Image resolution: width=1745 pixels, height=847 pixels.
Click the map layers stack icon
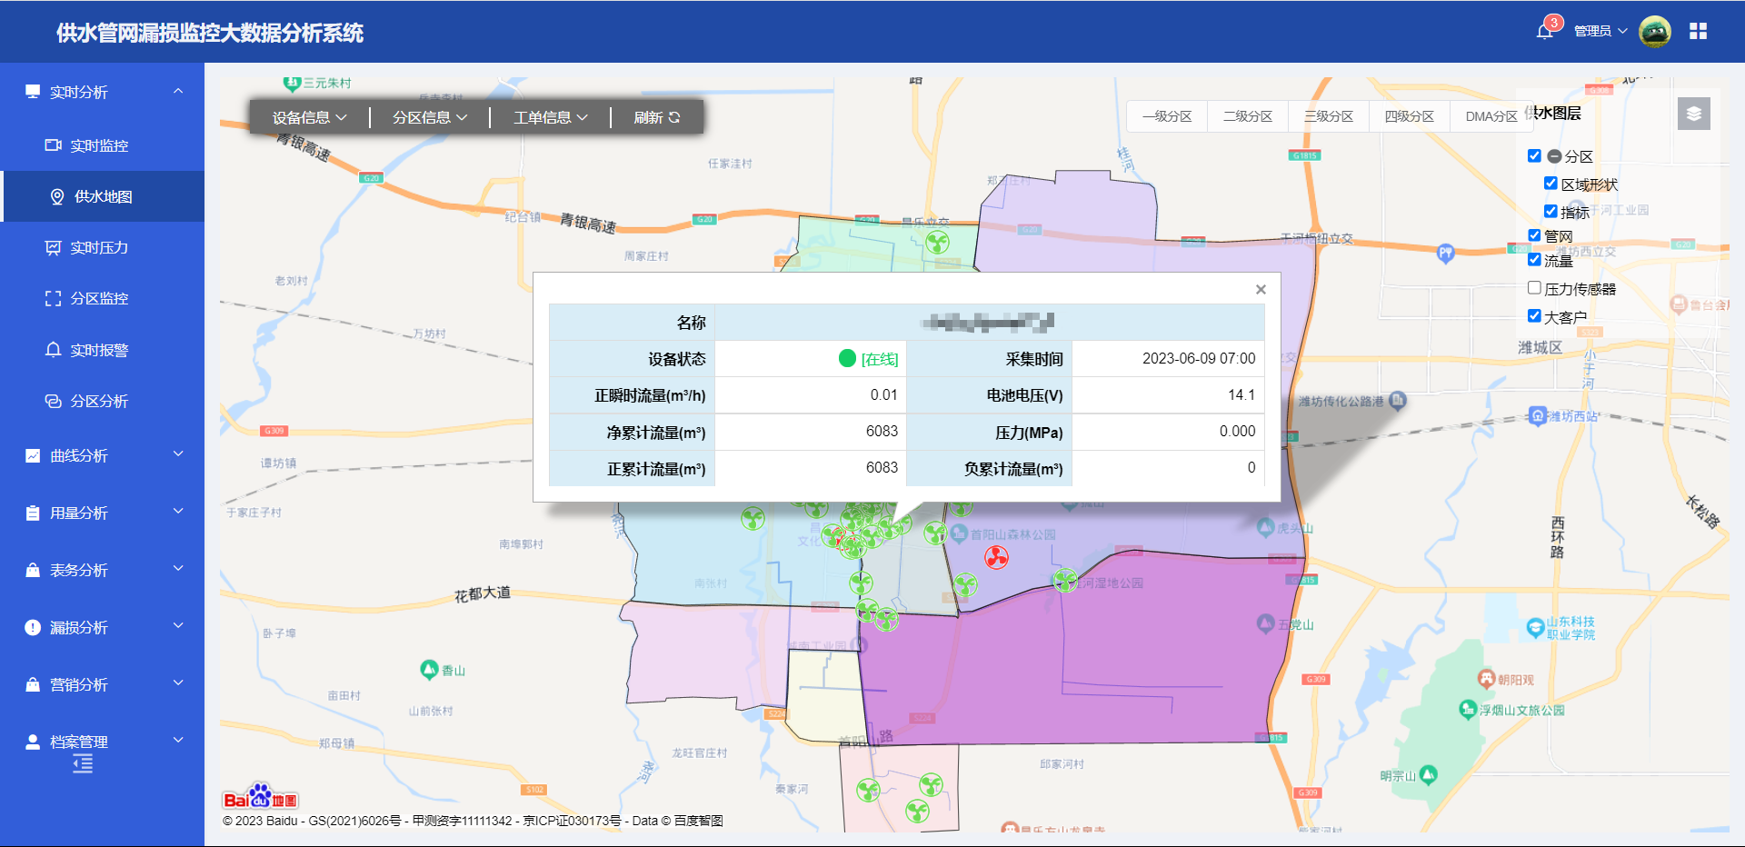pos(1693,114)
